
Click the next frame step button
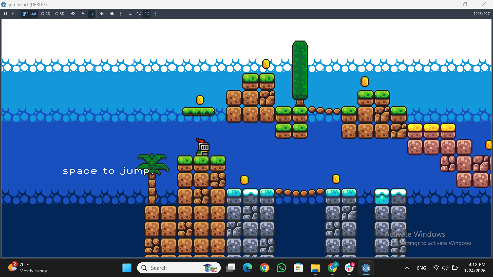point(14,14)
